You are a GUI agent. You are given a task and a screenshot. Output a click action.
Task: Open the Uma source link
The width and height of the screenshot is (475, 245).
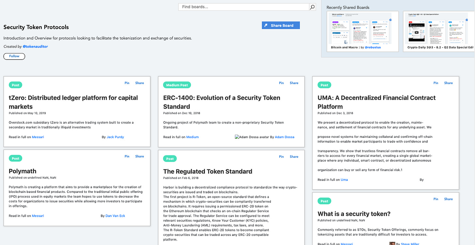pos(344,180)
